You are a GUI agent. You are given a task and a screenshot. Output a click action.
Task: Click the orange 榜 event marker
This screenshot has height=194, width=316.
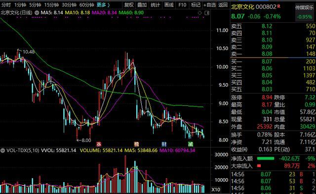(136, 144)
